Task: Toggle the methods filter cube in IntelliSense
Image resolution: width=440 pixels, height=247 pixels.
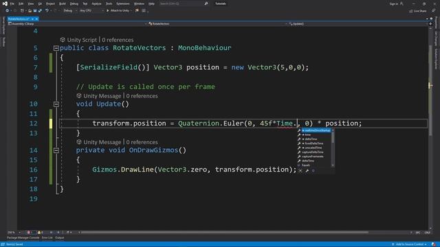Action: point(313,171)
